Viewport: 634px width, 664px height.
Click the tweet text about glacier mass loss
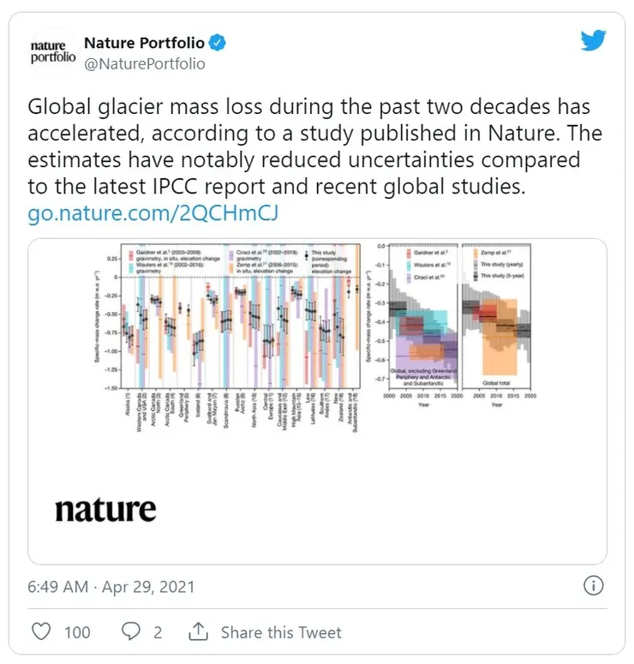point(315,146)
